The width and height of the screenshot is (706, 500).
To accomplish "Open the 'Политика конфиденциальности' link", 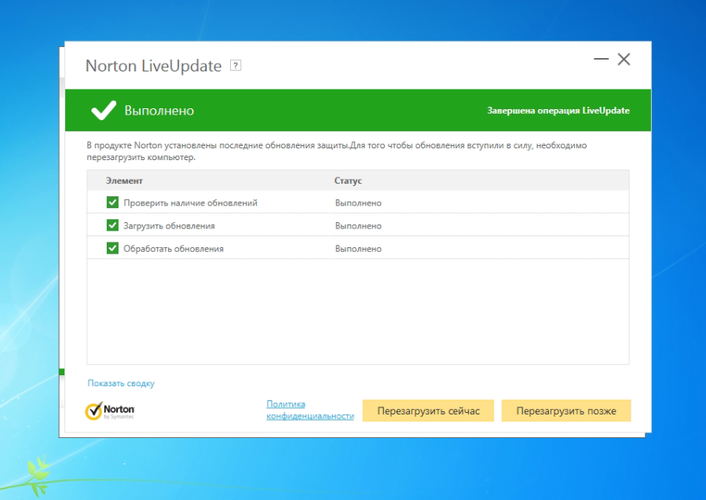I will (309, 410).
